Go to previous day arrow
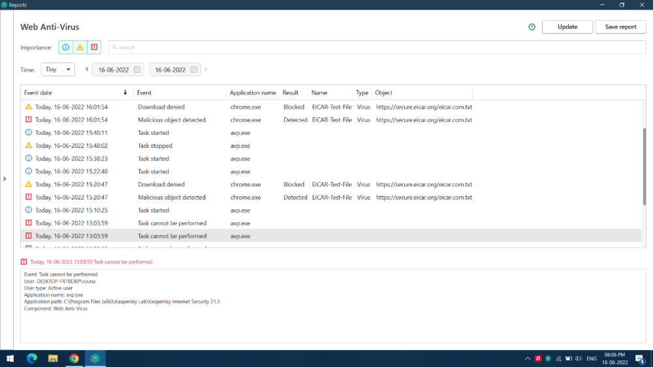This screenshot has height=367, width=653. (x=87, y=69)
